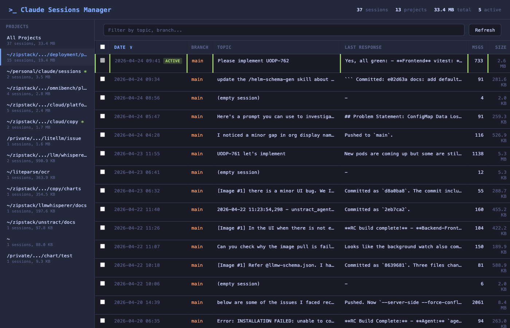Open the ~/liteparse/ocr project in the sidebar
The height and width of the screenshot is (328, 510).
tap(28, 172)
